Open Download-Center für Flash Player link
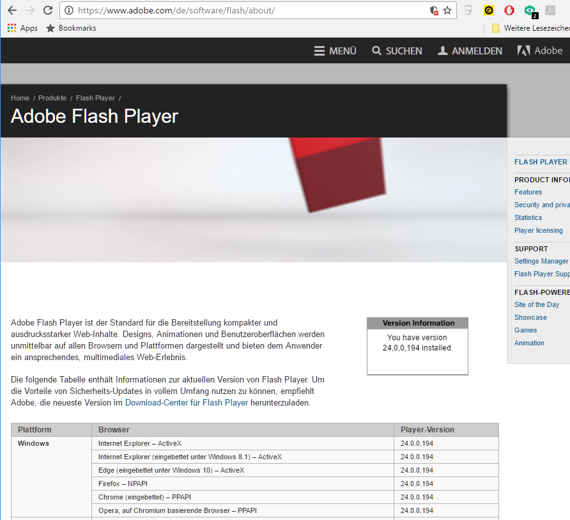This screenshot has height=520, width=570. tap(187, 403)
